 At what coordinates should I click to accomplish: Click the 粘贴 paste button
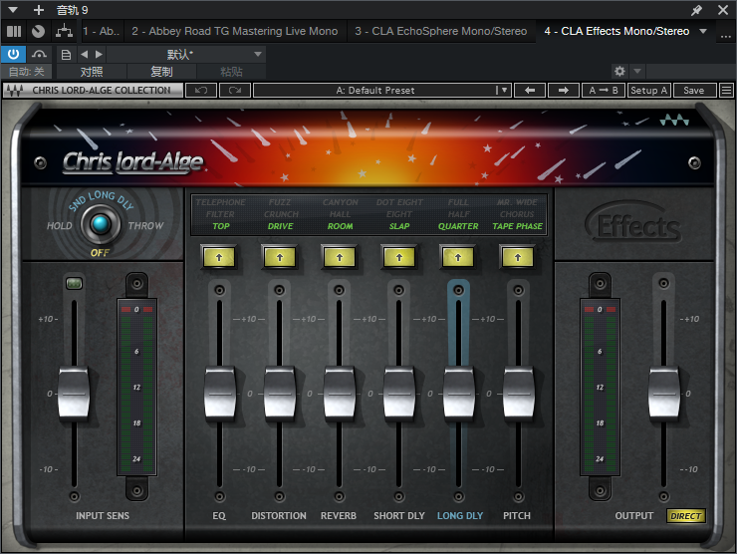(231, 72)
